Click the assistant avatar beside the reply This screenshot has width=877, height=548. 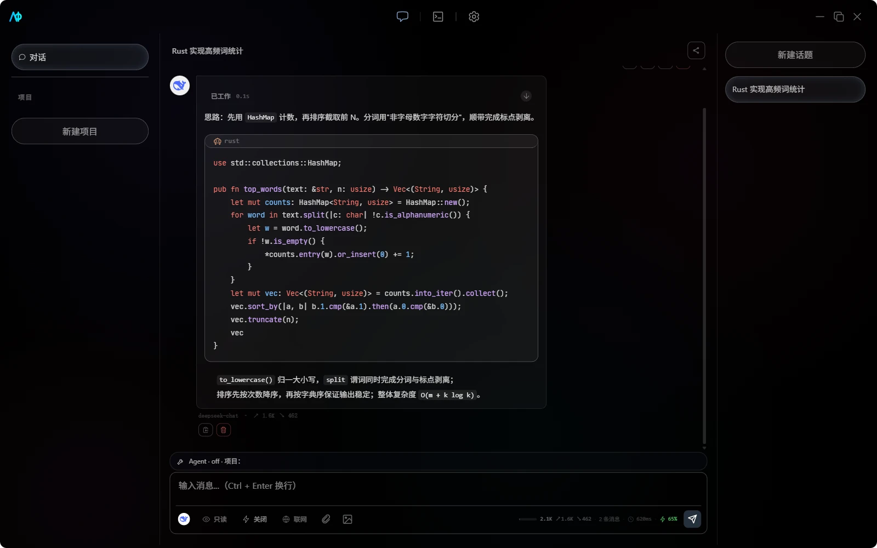click(180, 85)
